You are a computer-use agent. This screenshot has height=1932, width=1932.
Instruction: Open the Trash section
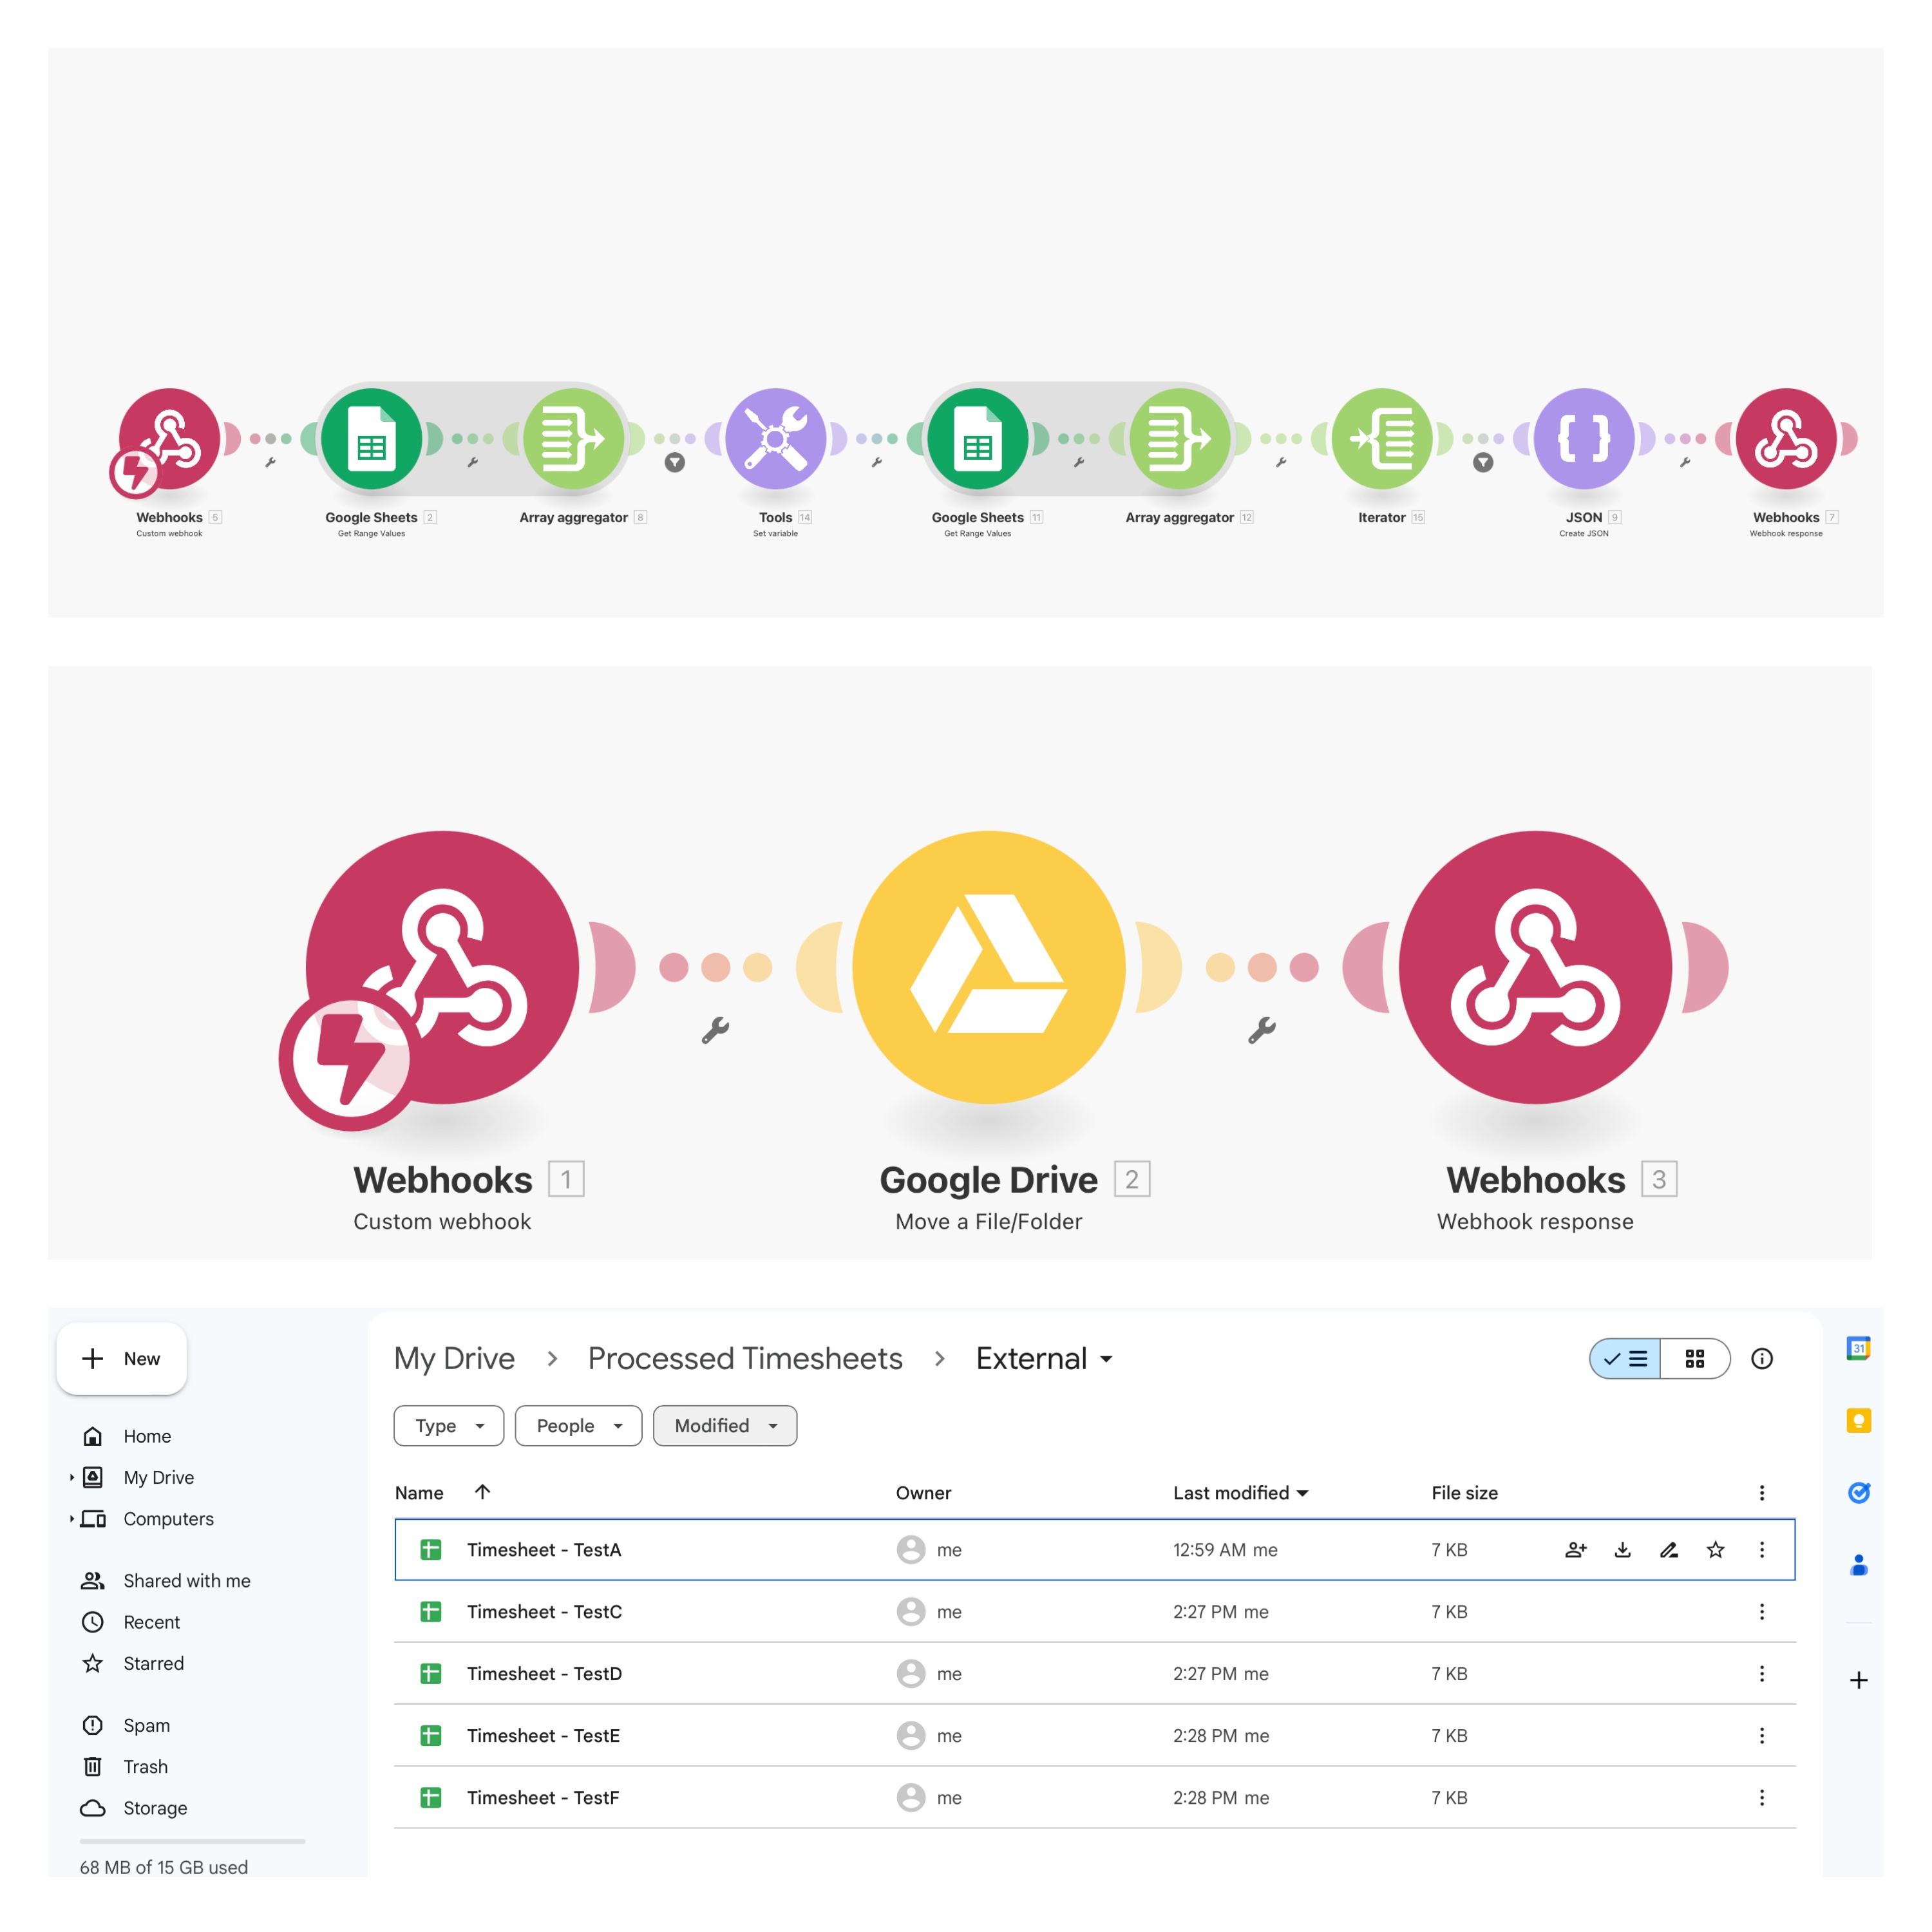[x=145, y=1766]
